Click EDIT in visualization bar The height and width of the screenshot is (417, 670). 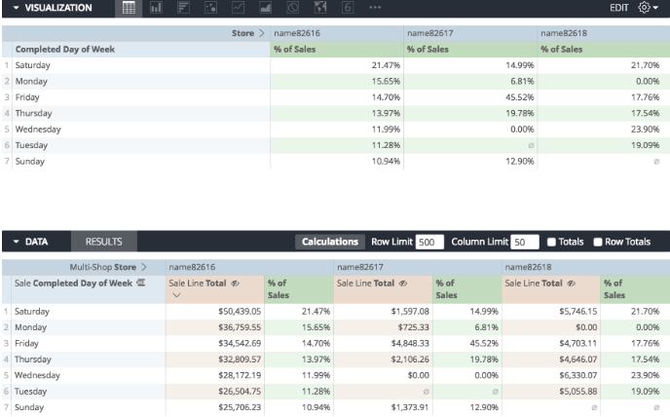point(619,8)
